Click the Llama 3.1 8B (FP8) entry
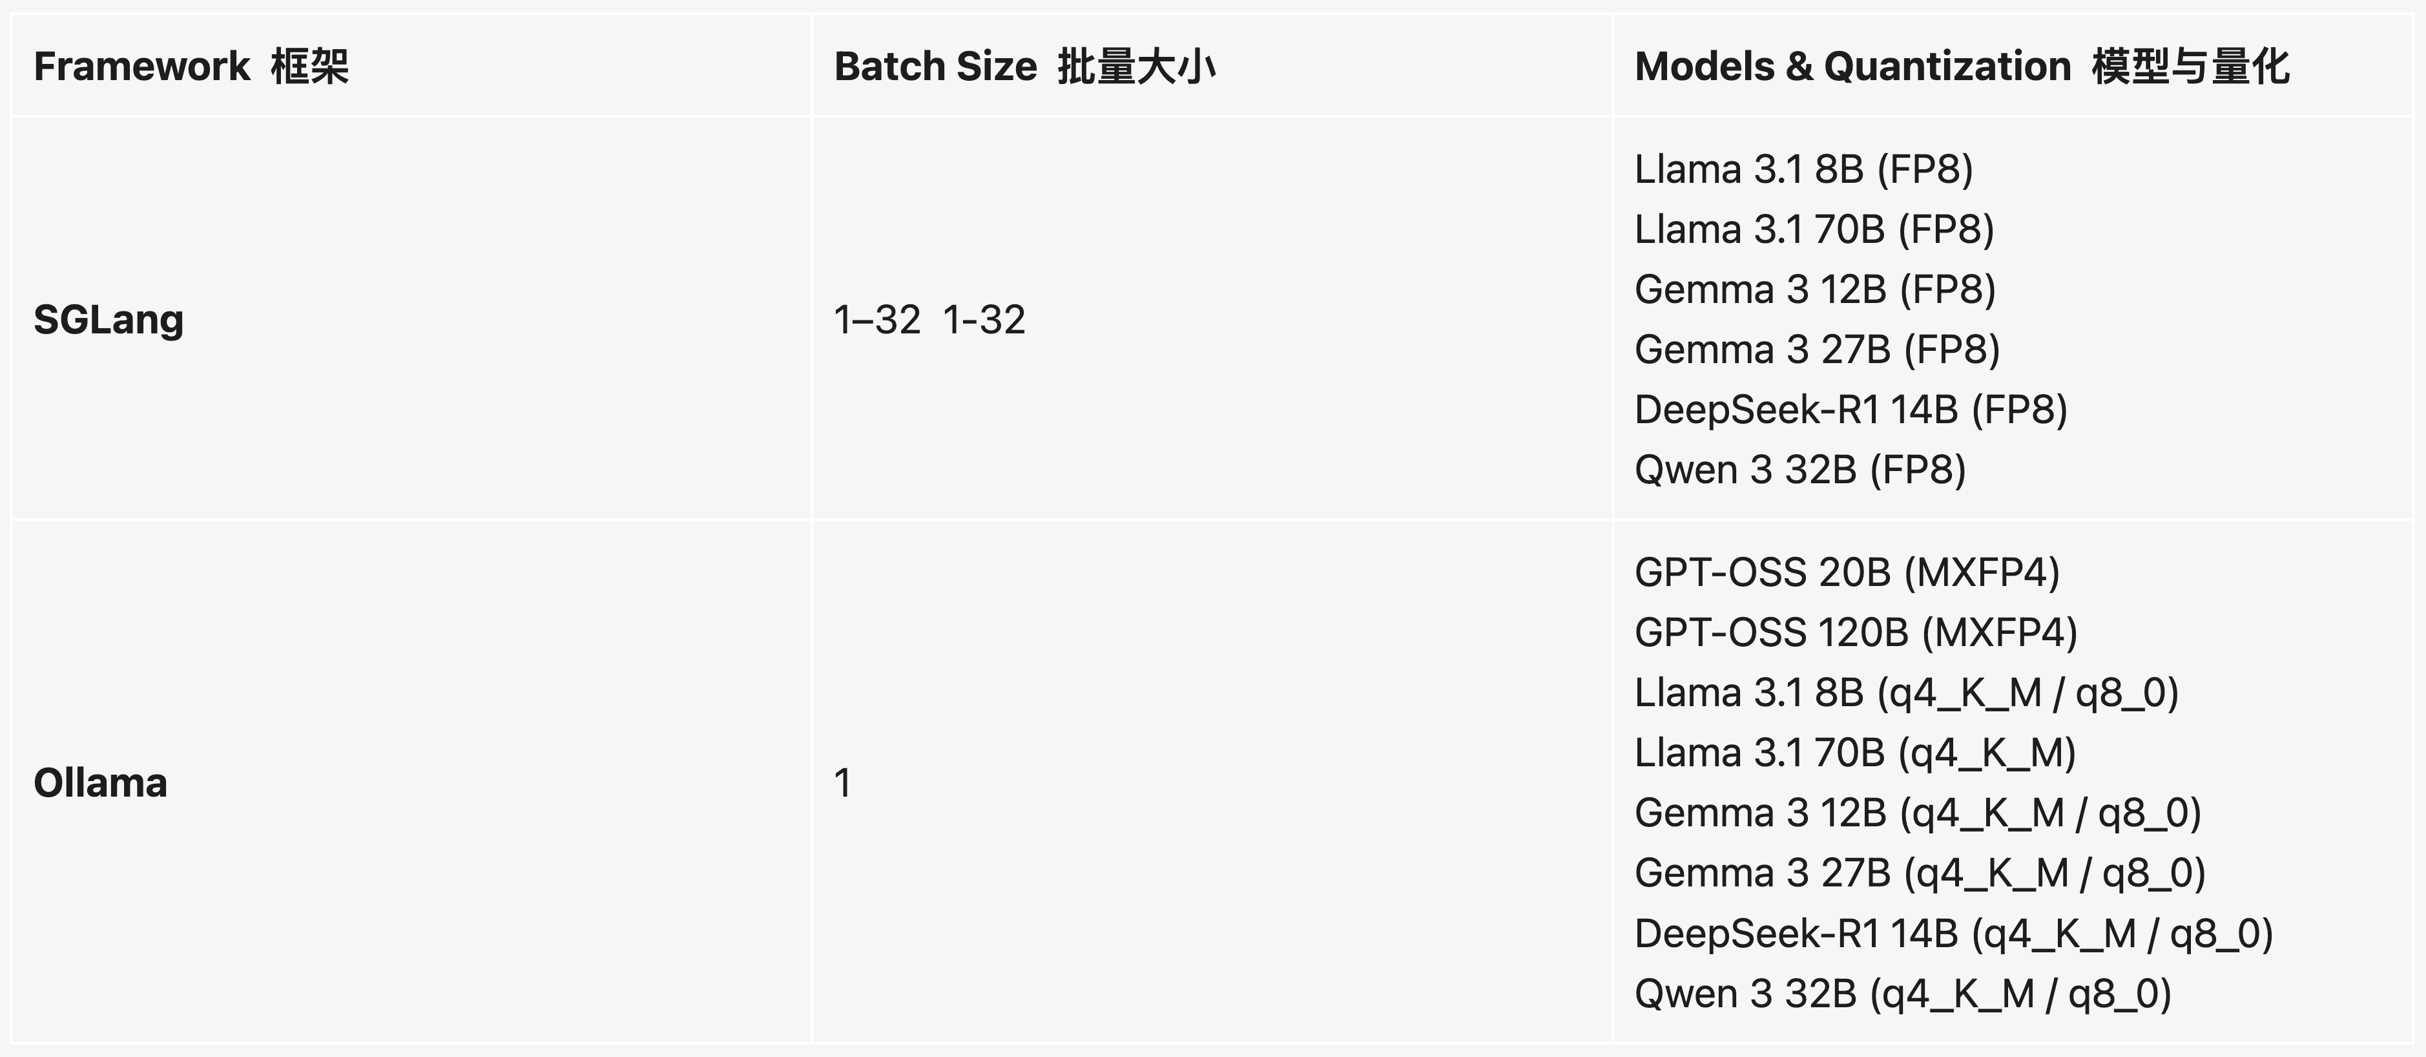2426x1057 pixels. coord(1803,169)
